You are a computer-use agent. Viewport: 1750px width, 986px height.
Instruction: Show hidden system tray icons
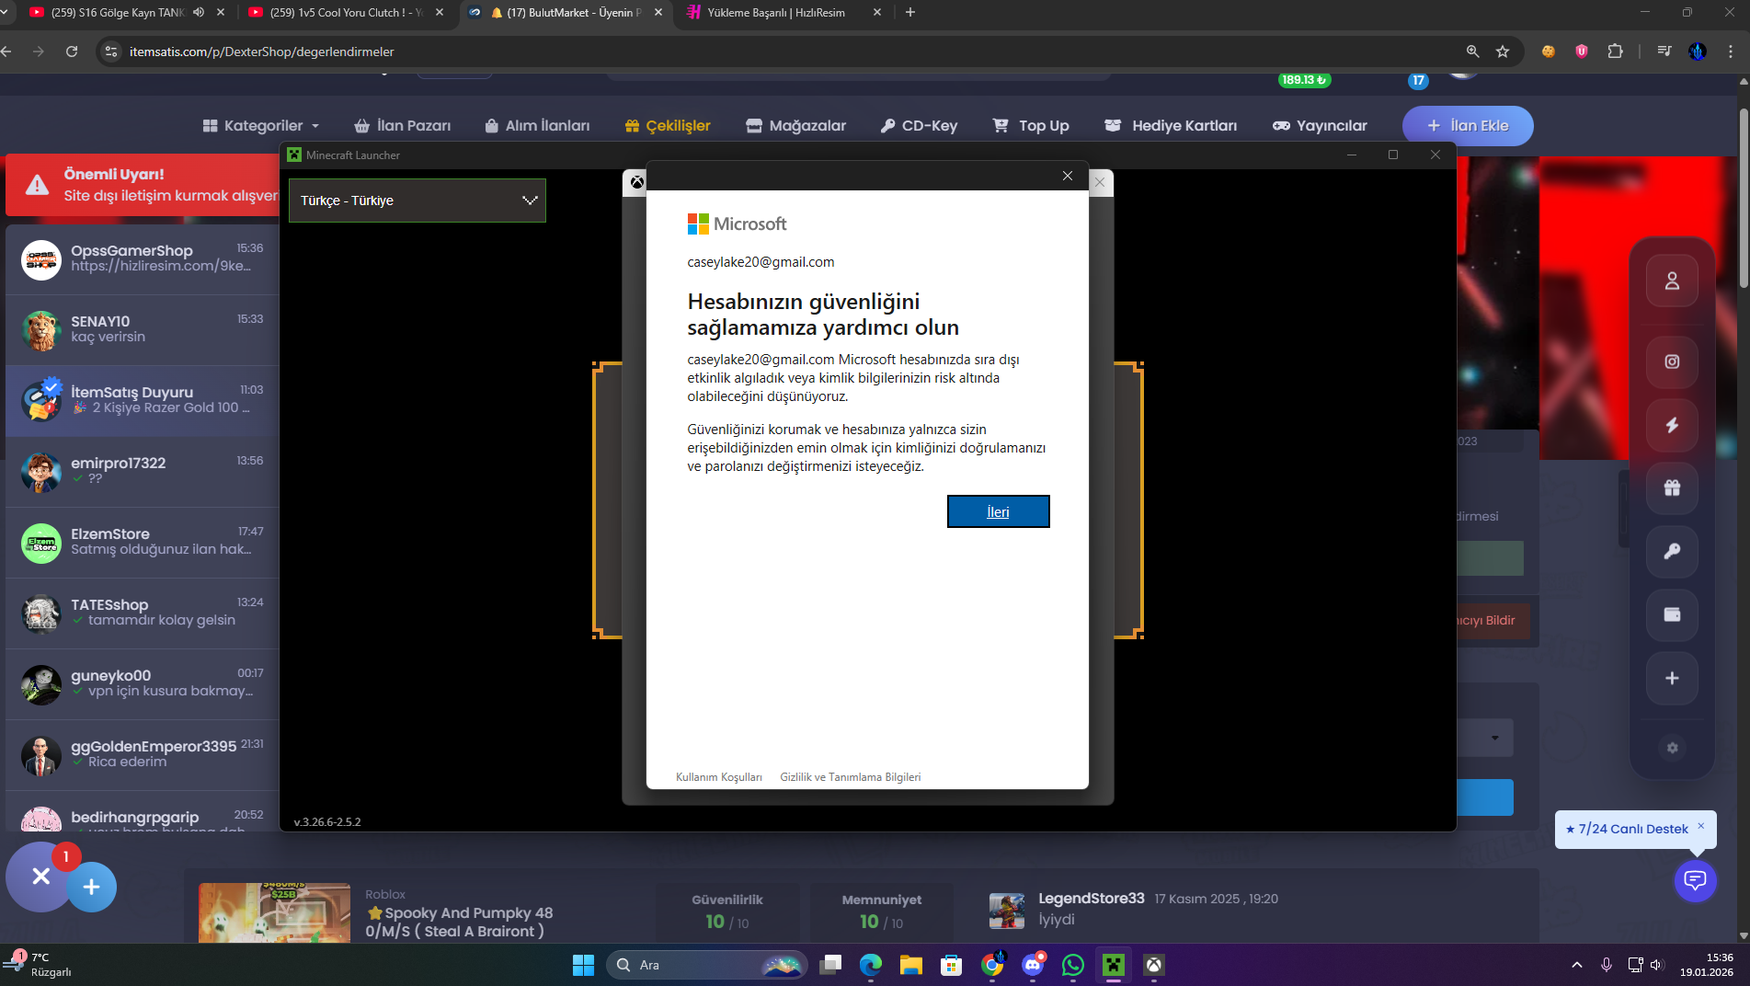pos(1576,965)
